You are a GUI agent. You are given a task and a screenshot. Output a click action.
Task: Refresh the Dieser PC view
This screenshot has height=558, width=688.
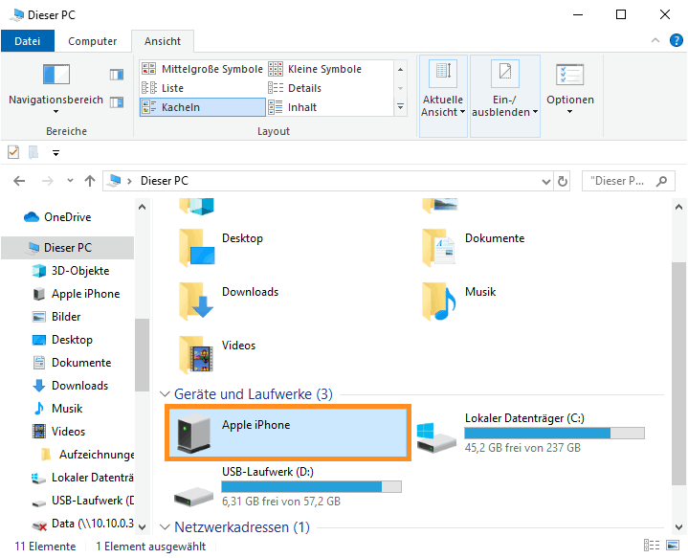click(563, 181)
